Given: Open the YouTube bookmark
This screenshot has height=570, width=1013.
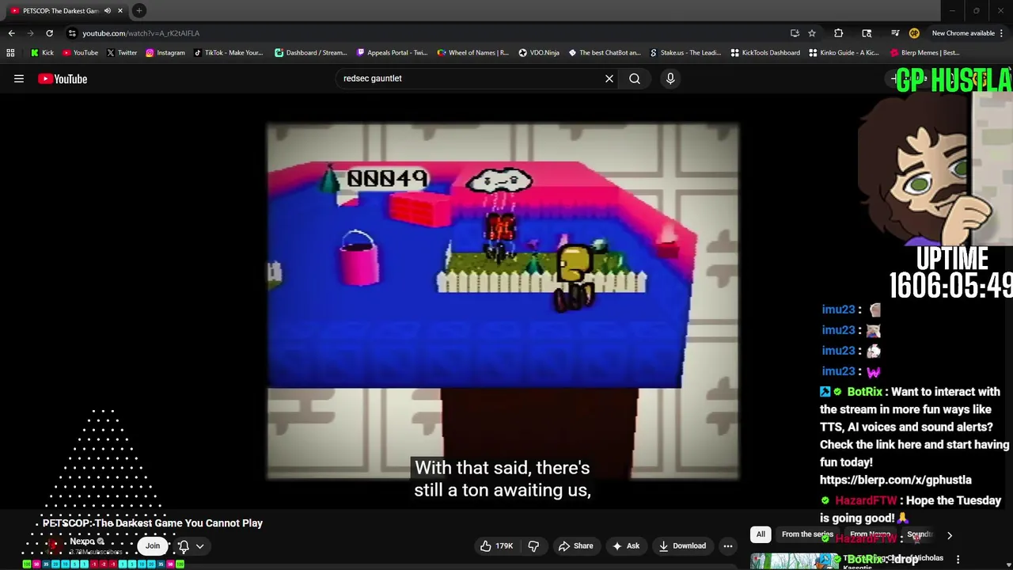Looking at the screenshot, I should (80, 53).
